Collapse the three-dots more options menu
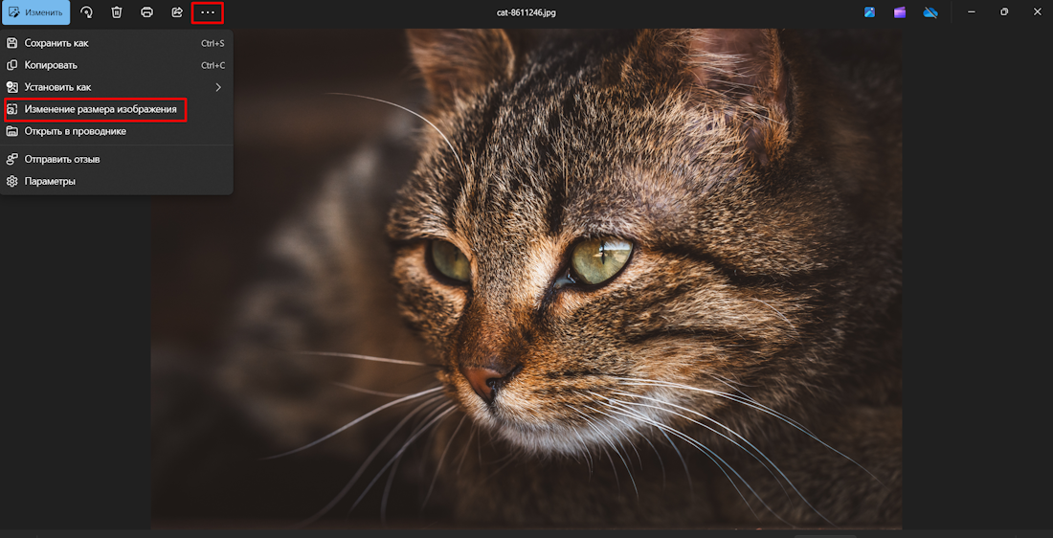 pos(208,12)
